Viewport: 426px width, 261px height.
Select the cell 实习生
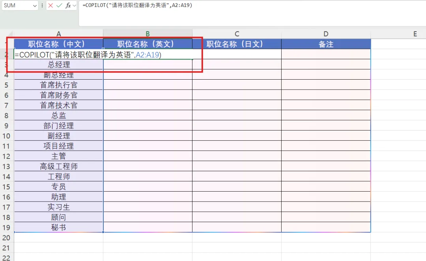tap(59, 207)
